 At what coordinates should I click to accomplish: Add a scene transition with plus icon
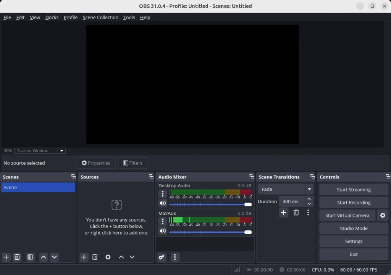coord(283,212)
